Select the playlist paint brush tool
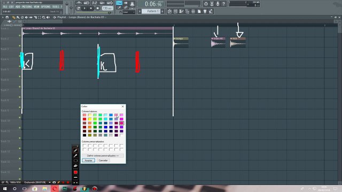This screenshot has height=192, width=342. [18, 17]
